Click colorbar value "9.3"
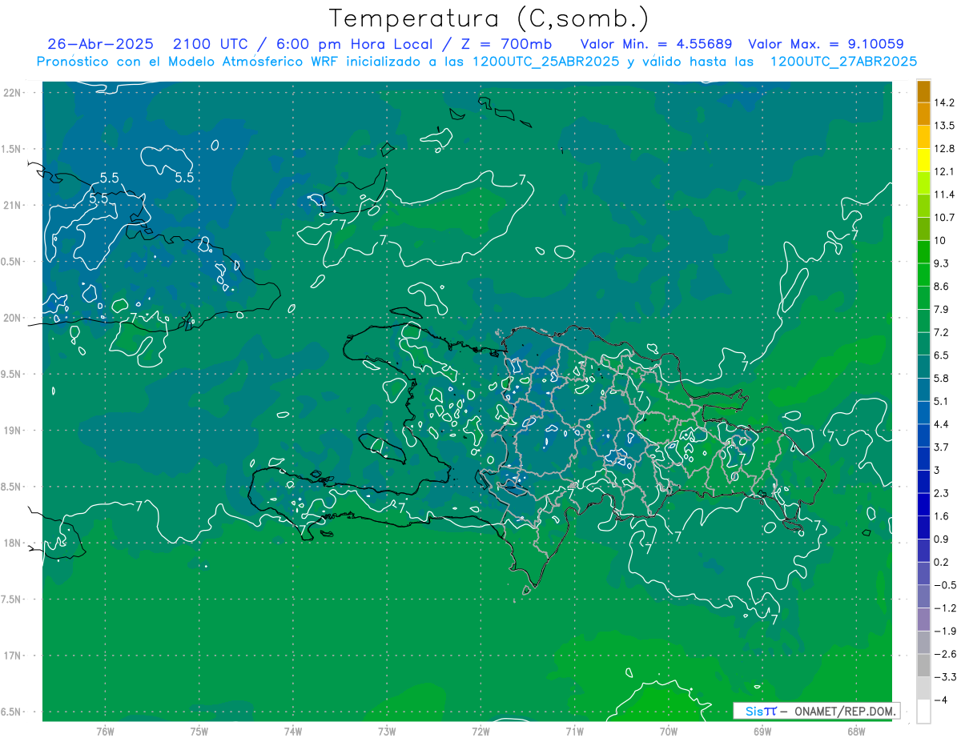The image size is (961, 742). click(942, 263)
